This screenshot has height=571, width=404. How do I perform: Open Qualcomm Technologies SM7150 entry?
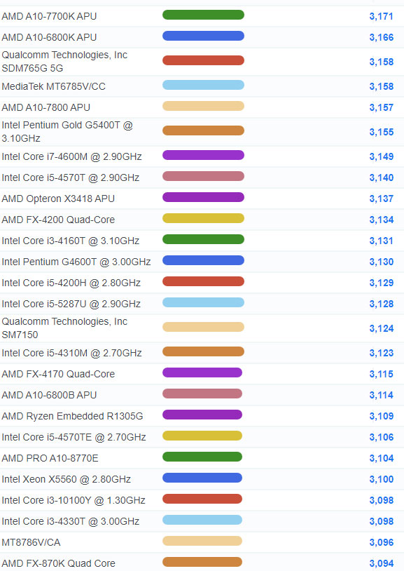[64, 328]
